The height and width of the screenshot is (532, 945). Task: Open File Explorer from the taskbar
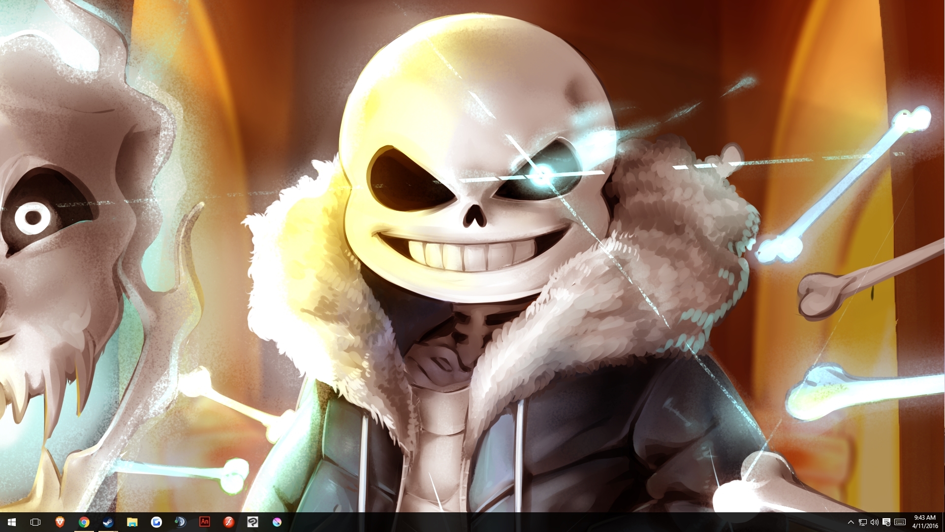click(132, 522)
